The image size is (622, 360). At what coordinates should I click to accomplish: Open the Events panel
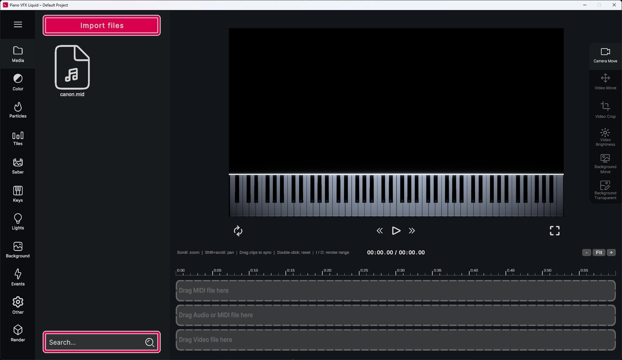pyautogui.click(x=18, y=278)
